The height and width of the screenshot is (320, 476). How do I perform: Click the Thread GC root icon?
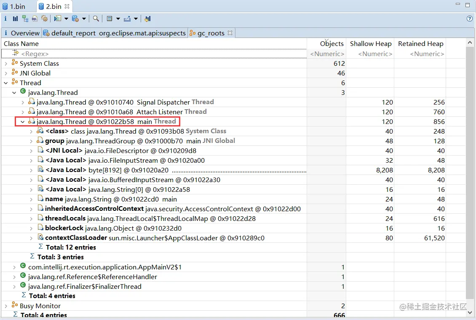tap(15, 82)
